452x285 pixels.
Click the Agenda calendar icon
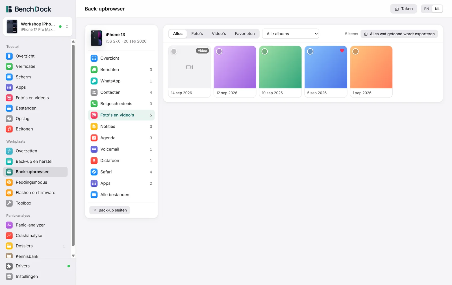click(94, 138)
